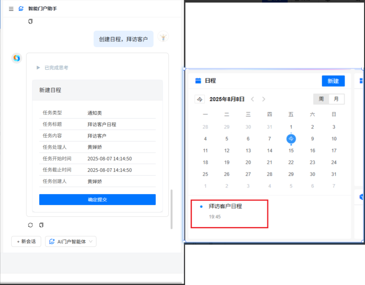Click the copy icon above user message
The image size is (365, 285).
pos(30,22)
